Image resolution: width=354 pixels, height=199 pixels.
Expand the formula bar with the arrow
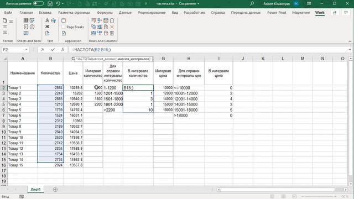[350, 50]
